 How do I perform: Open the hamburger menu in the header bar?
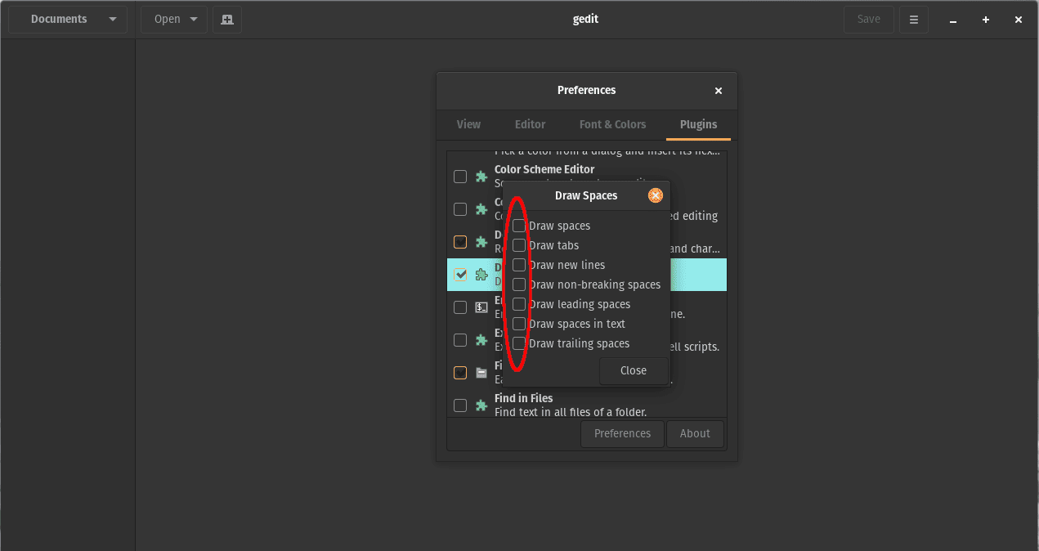(x=914, y=20)
